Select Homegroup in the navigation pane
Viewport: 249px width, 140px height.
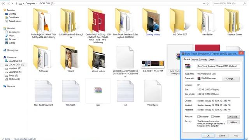coord(12,50)
